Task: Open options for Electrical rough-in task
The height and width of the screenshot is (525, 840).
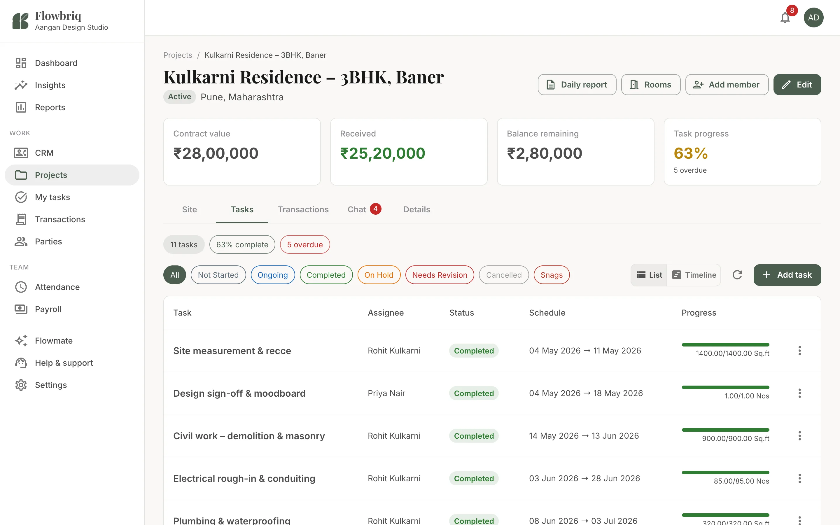Action: pyautogui.click(x=800, y=478)
